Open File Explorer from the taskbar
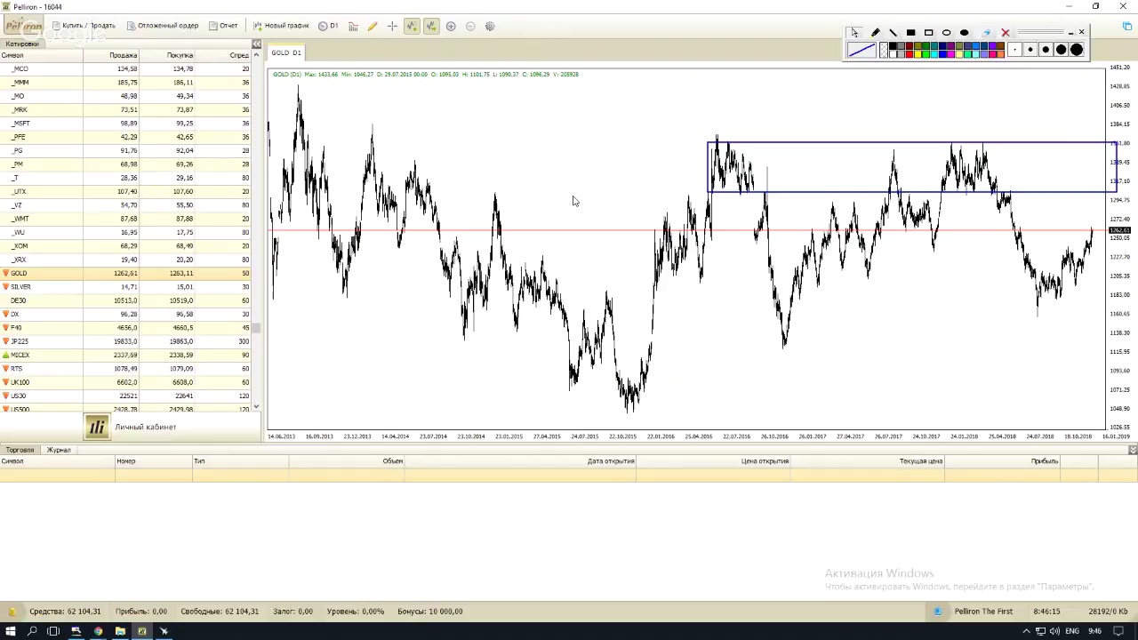 click(120, 631)
